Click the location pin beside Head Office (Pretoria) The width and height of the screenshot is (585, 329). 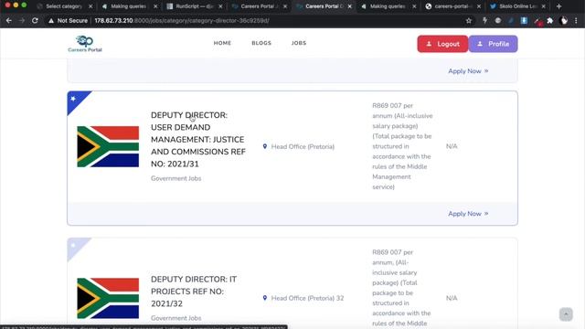pos(265,146)
